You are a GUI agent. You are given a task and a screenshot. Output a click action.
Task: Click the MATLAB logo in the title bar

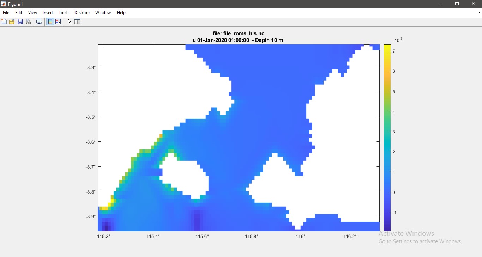4,4
